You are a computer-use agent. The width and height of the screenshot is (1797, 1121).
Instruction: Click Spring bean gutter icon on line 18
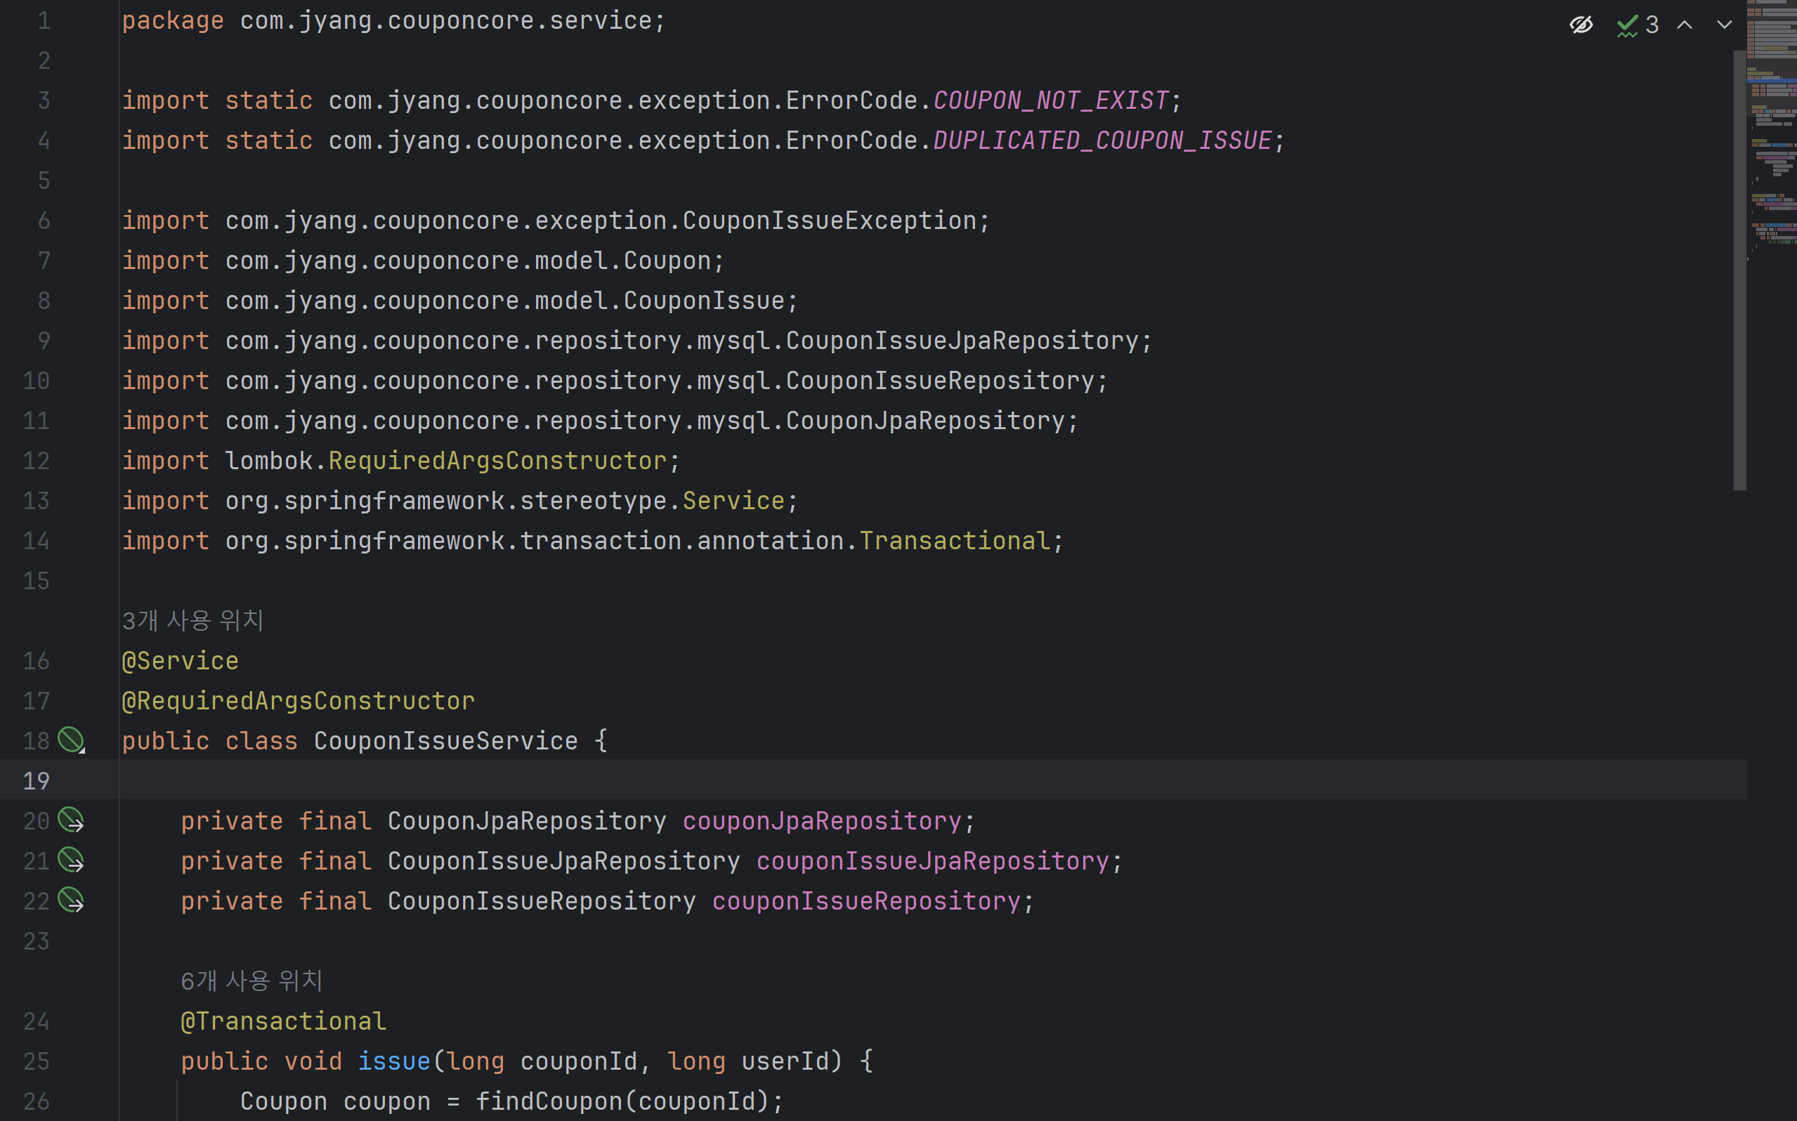71,740
